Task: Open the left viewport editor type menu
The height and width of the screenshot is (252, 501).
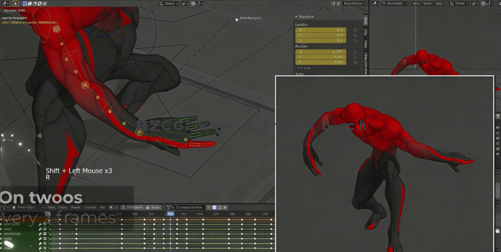Action: tap(5, 4)
